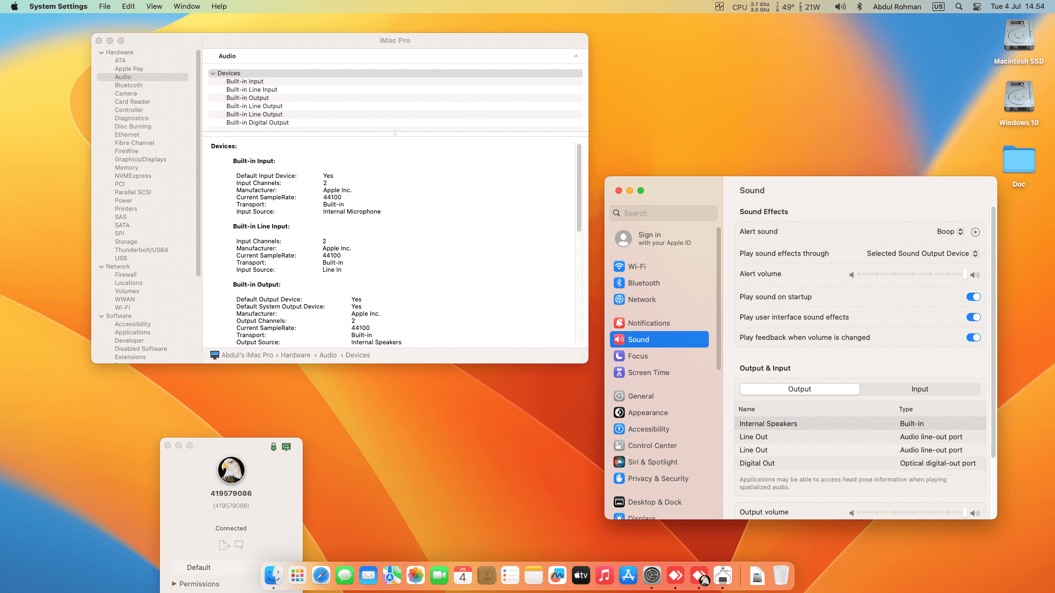
Task: Play the Boop alert sound preview
Action: tap(975, 232)
